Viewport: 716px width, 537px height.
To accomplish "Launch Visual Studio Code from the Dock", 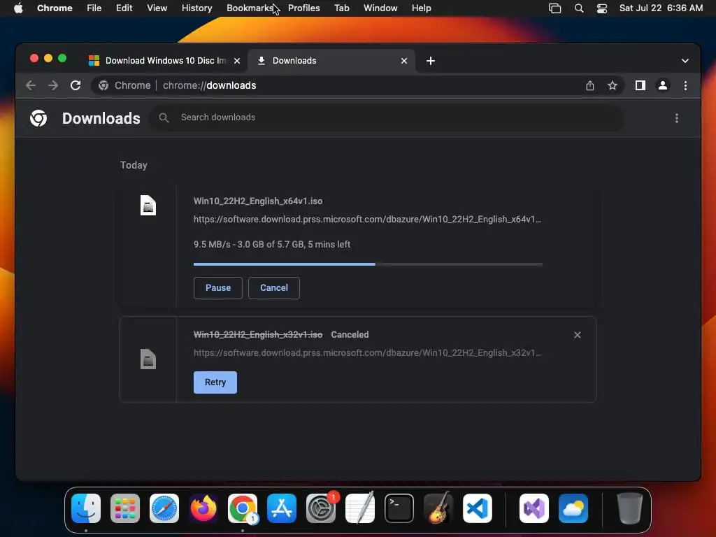I will (x=478, y=508).
